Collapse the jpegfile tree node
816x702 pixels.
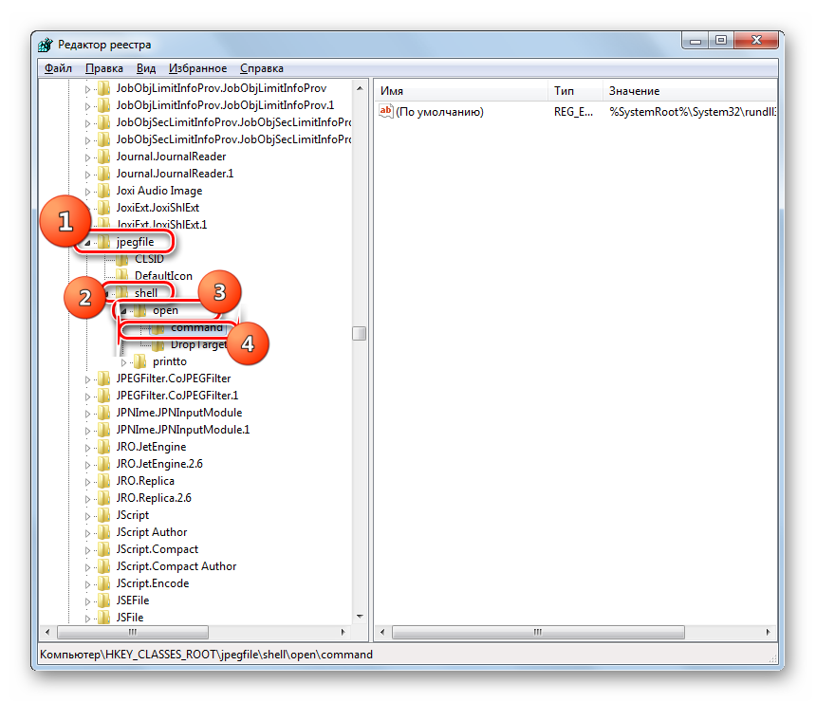(x=87, y=242)
